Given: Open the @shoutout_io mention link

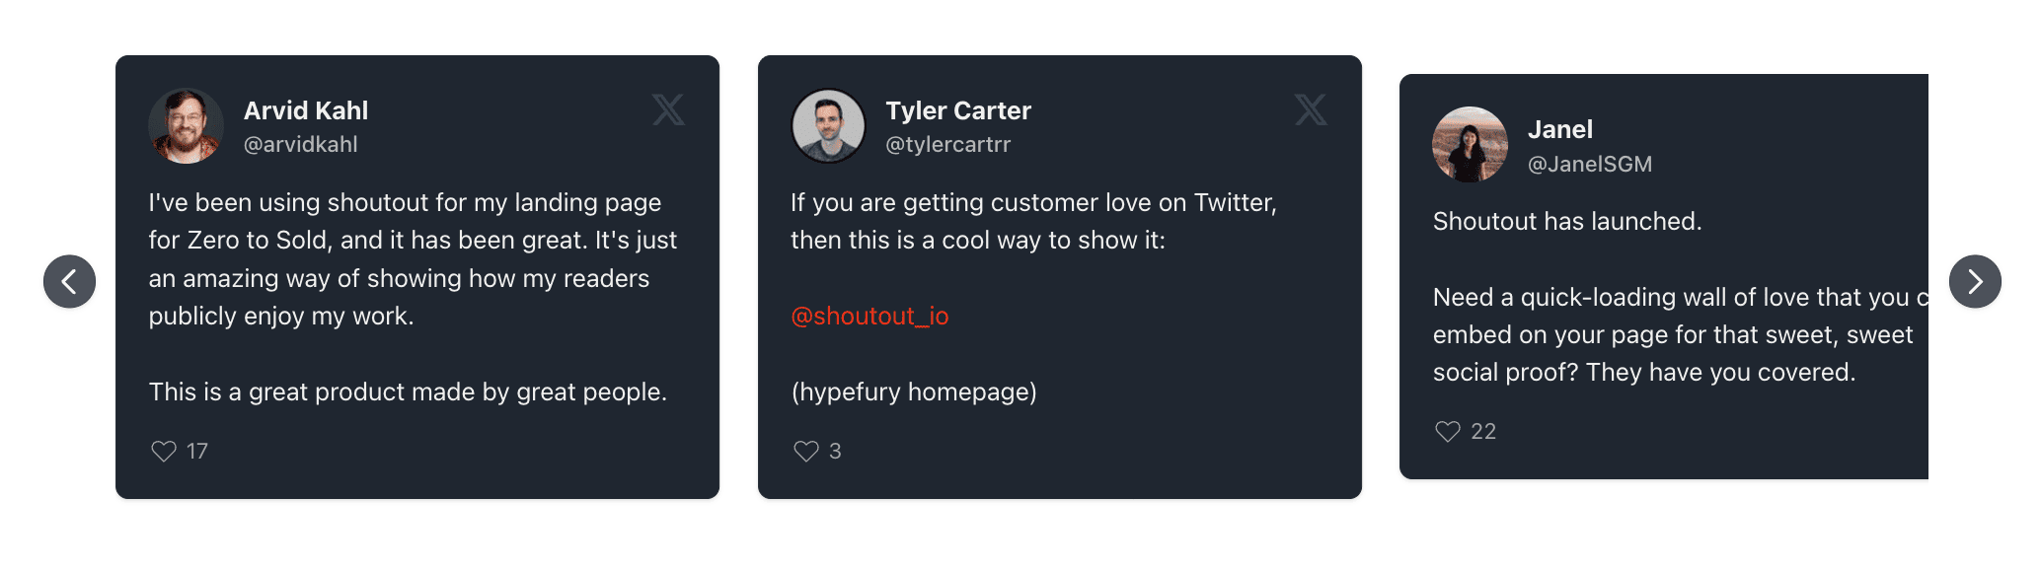Looking at the screenshot, I should coord(869,317).
